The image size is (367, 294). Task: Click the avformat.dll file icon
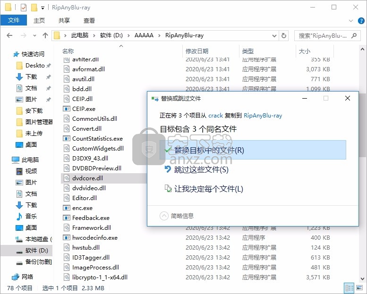[67, 69]
